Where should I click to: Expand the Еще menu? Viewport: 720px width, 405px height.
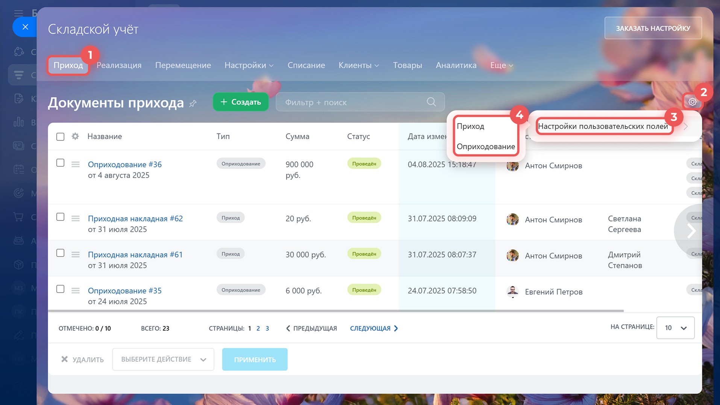(502, 65)
